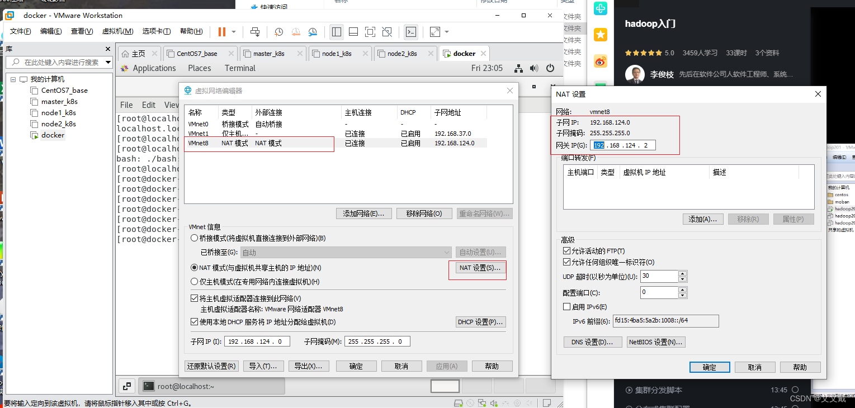The width and height of the screenshot is (855, 408).
Task: Select 仅主机模式 radio button
Action: tap(195, 282)
